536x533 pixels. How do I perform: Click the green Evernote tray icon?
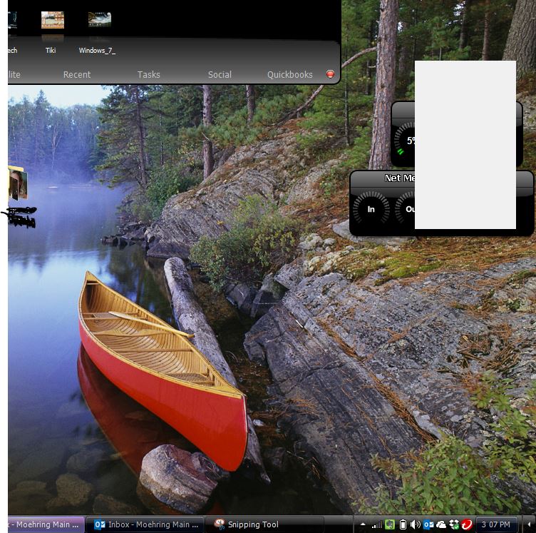(390, 525)
